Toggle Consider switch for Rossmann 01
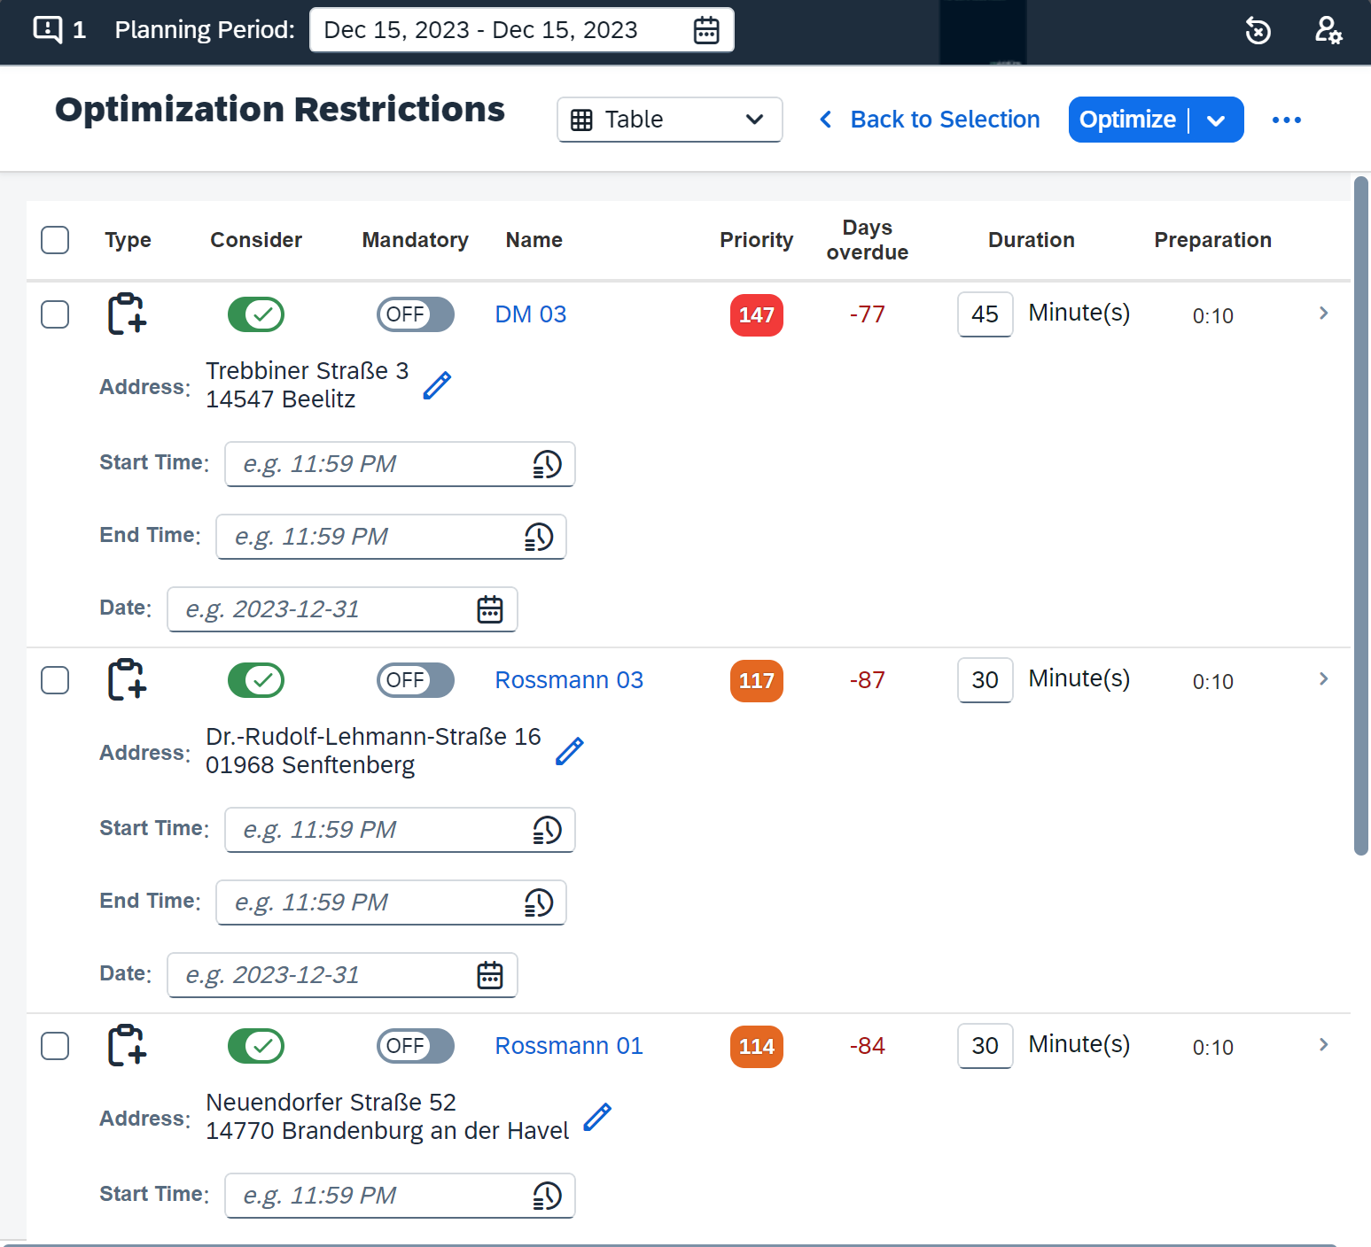 pos(256,1046)
